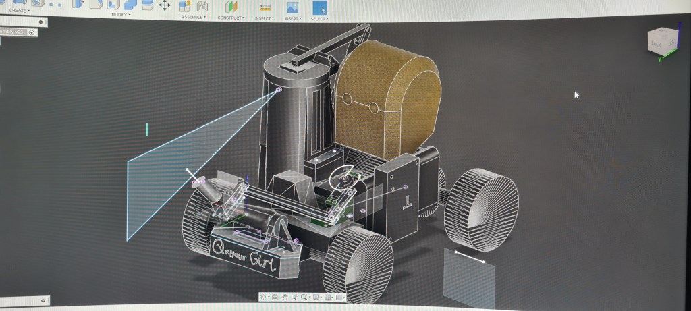
Task: Expand the Modify dropdown menu
Action: pos(121,14)
